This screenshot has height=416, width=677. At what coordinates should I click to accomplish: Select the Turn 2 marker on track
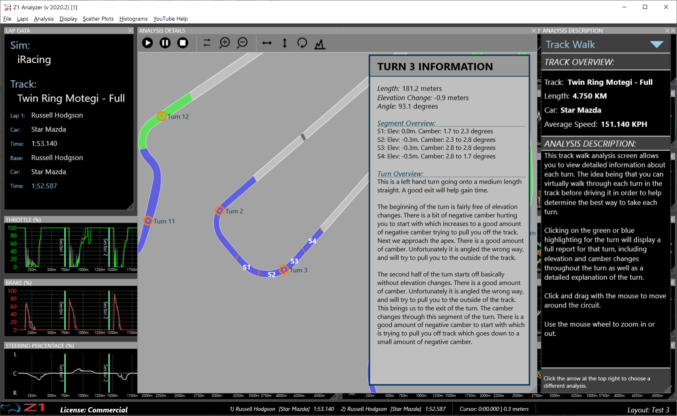[220, 210]
